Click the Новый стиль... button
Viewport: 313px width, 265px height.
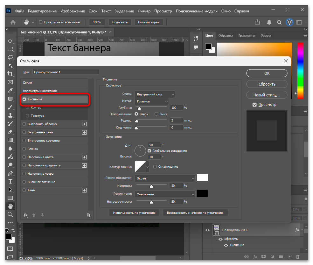(267, 95)
